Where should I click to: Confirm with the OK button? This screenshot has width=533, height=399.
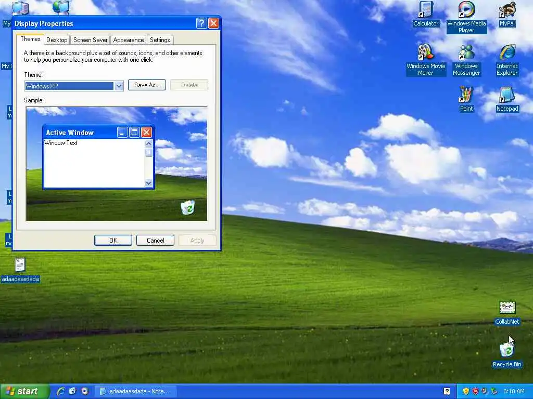tap(113, 240)
